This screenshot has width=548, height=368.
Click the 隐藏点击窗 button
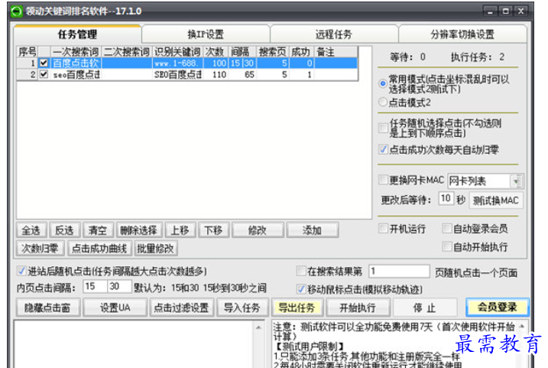48,308
